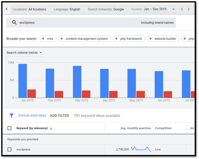
Task: Click the Including brand names label
Action: coord(157,22)
